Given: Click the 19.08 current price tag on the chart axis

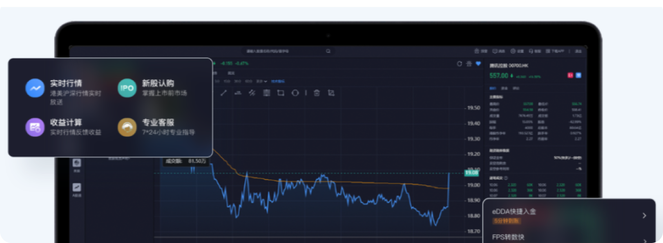Looking at the screenshot, I should point(471,173).
